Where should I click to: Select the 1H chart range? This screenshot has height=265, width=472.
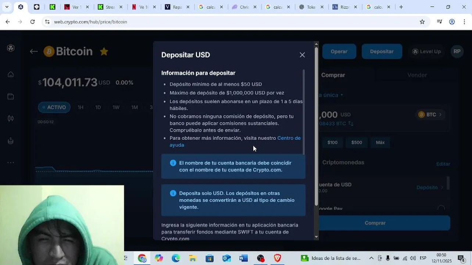click(x=81, y=107)
